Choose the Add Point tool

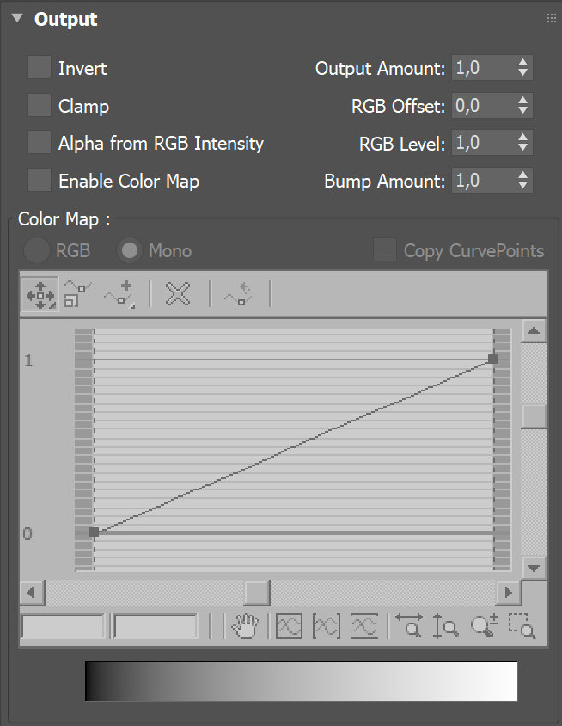pos(119,294)
